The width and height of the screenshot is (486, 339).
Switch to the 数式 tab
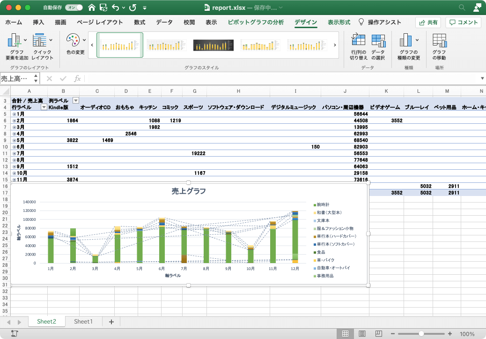pos(140,23)
